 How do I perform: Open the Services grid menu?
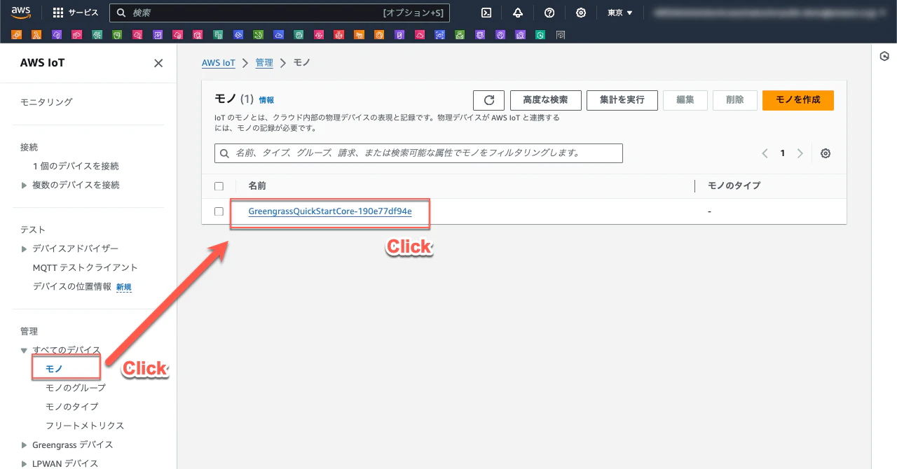[x=76, y=13]
